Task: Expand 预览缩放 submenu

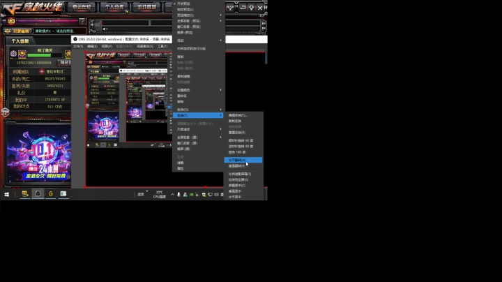Action: coord(199,15)
